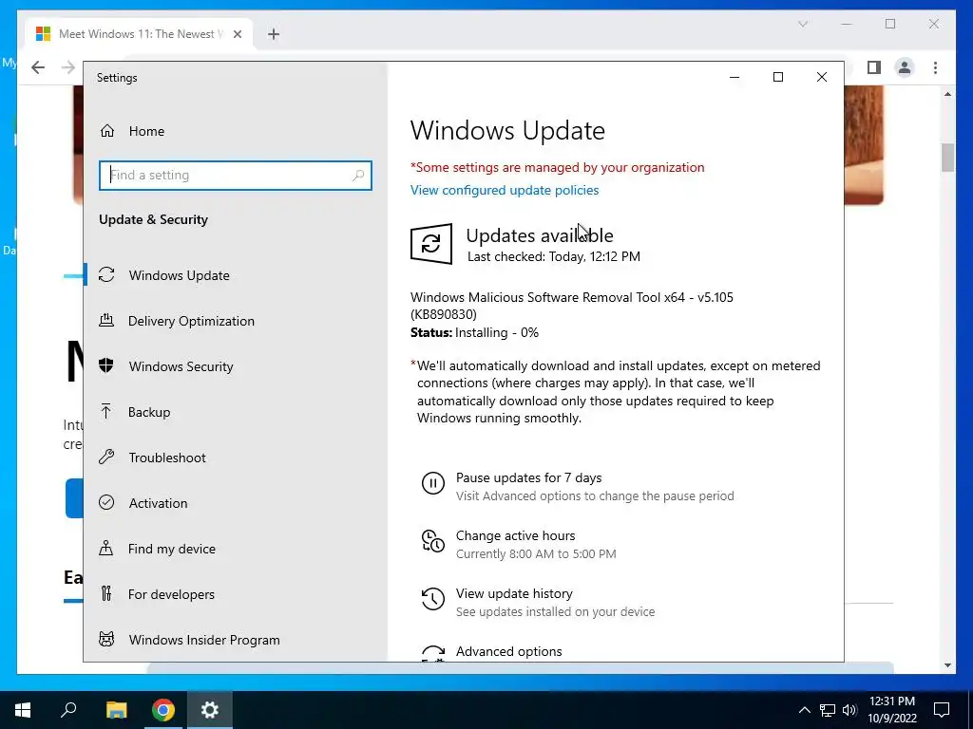Image resolution: width=973 pixels, height=729 pixels.
Task: Click Pause updates for 7 days
Action: 528,478
